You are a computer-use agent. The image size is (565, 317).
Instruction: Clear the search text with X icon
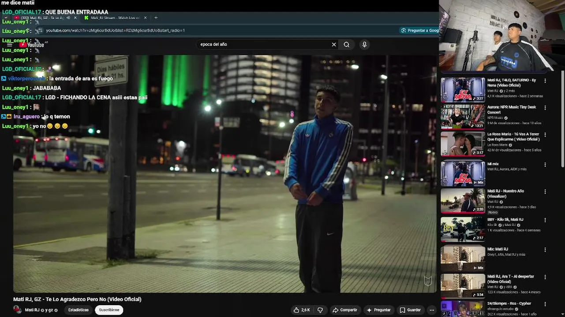click(334, 44)
